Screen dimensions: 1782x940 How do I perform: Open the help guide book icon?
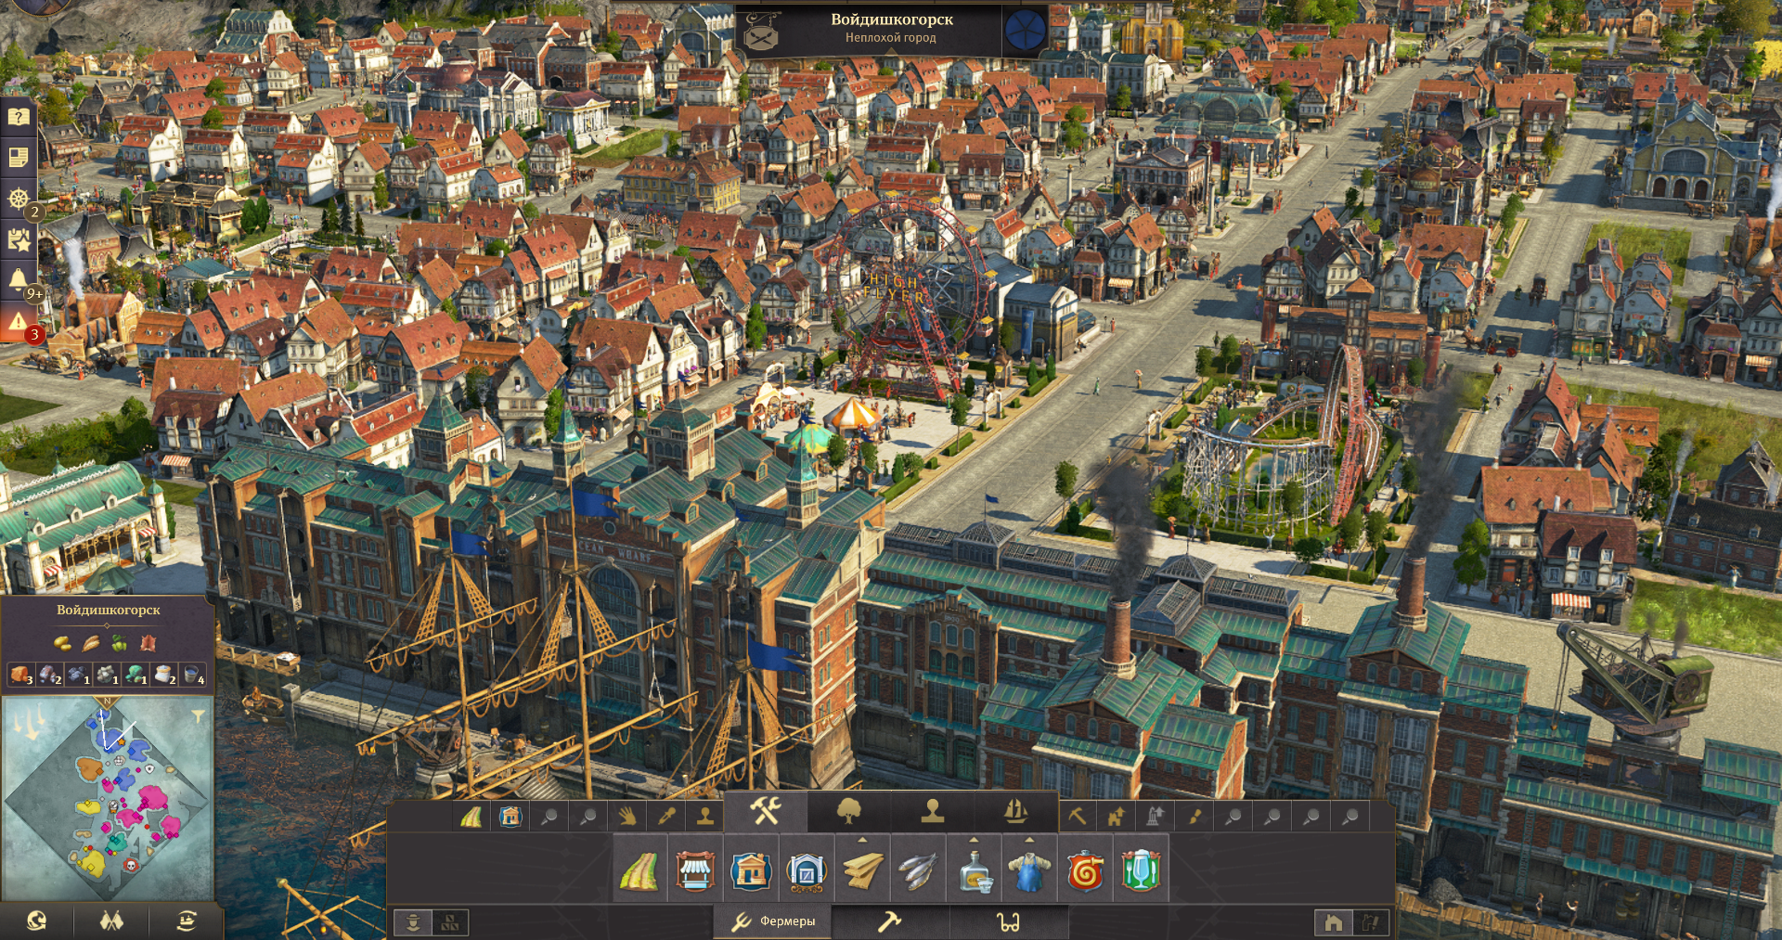pos(19,117)
